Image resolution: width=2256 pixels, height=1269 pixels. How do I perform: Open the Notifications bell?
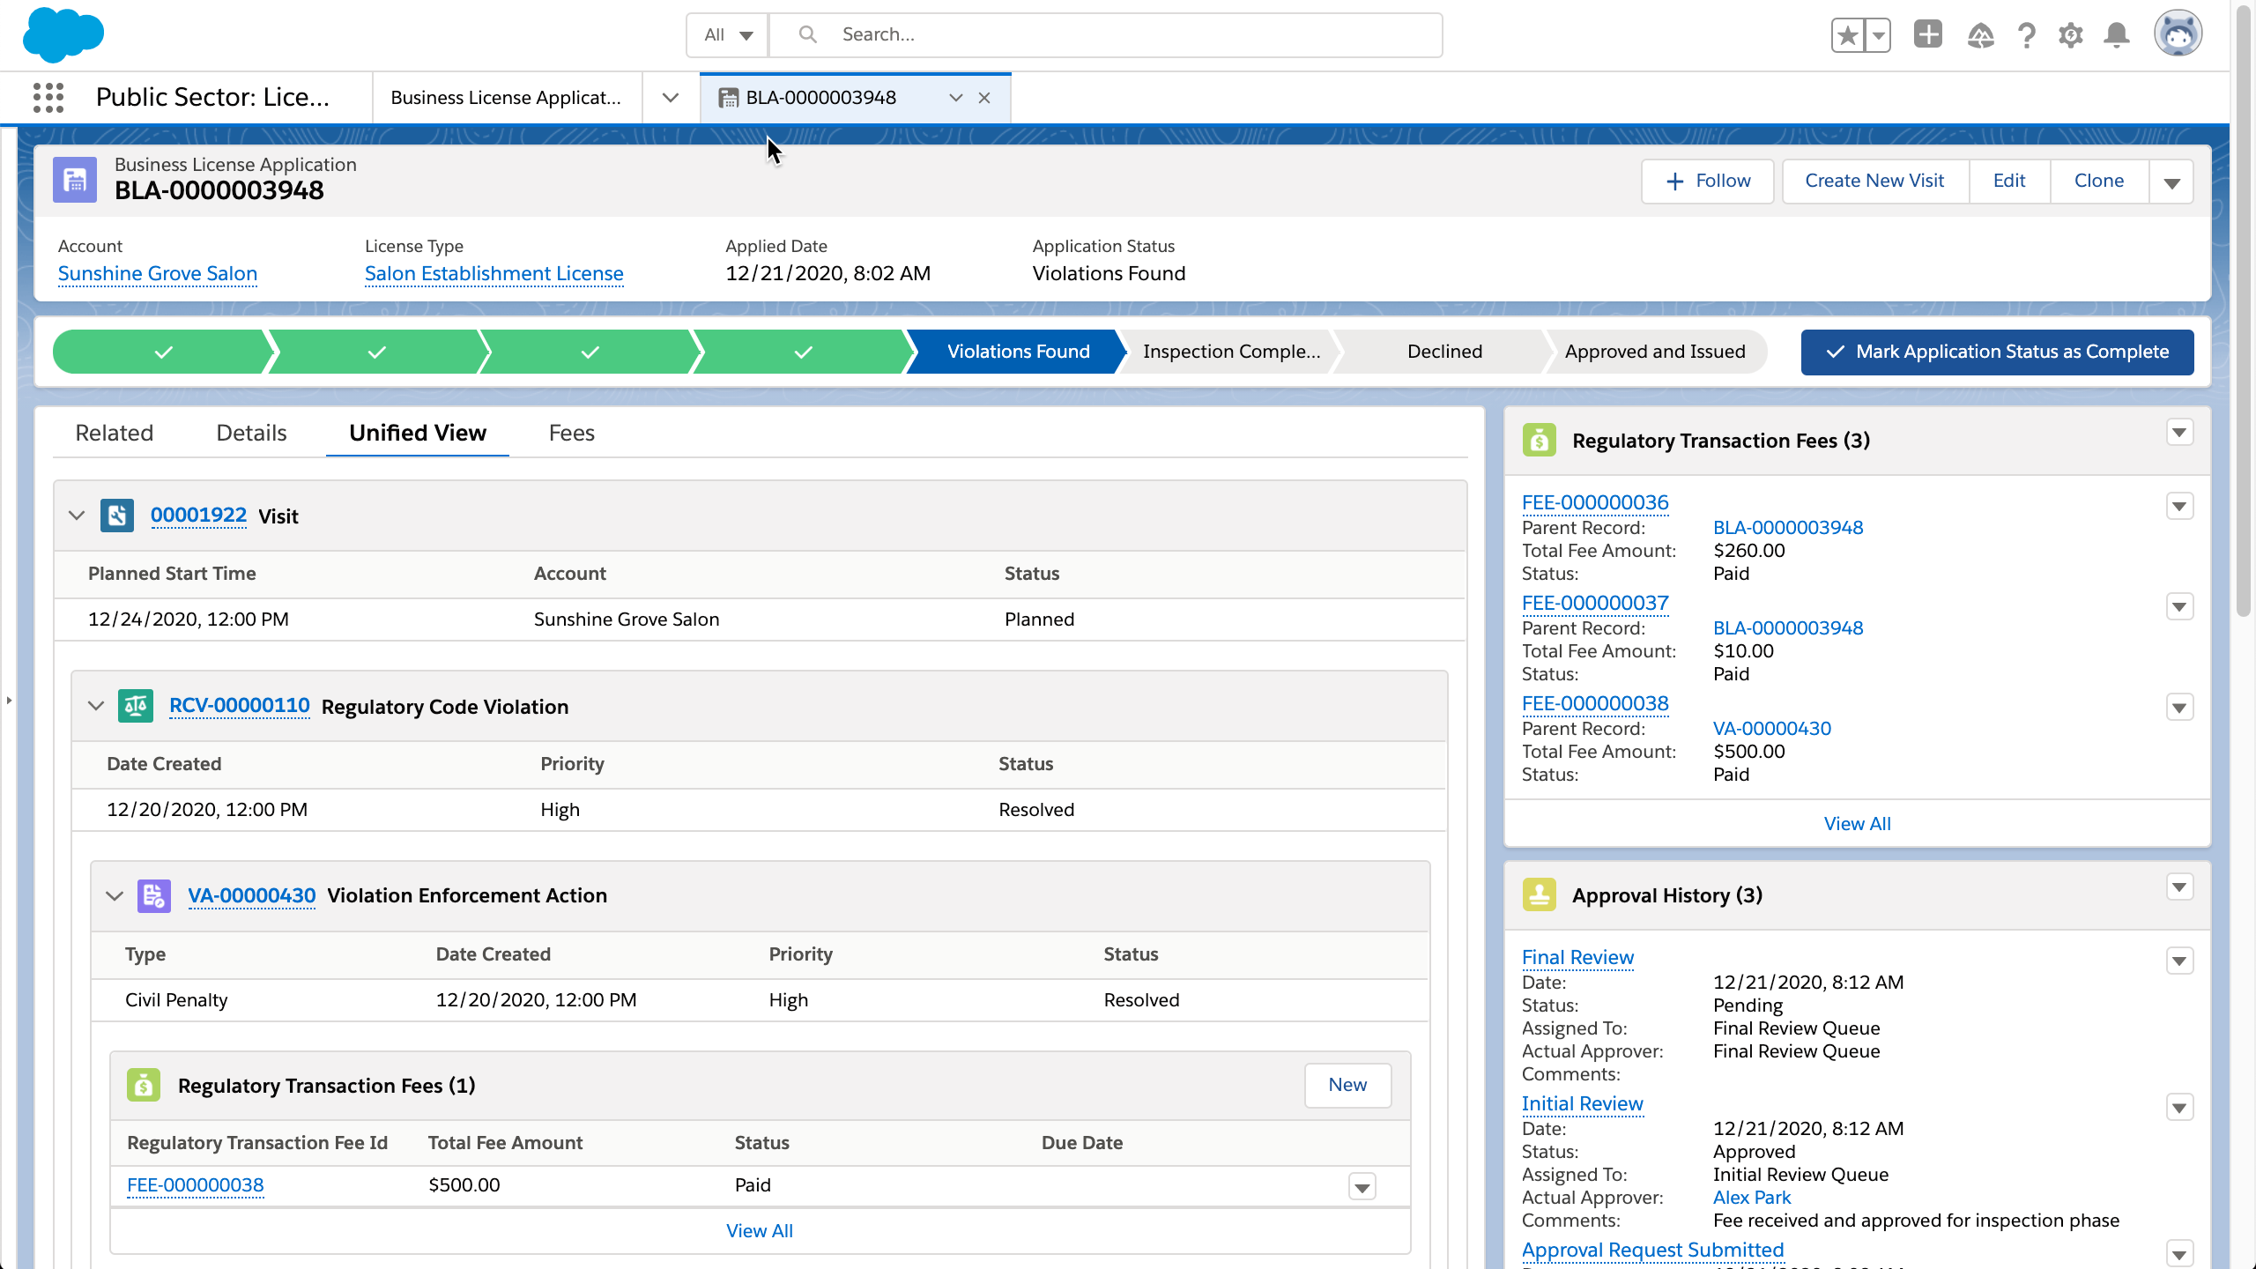pos(2116,35)
